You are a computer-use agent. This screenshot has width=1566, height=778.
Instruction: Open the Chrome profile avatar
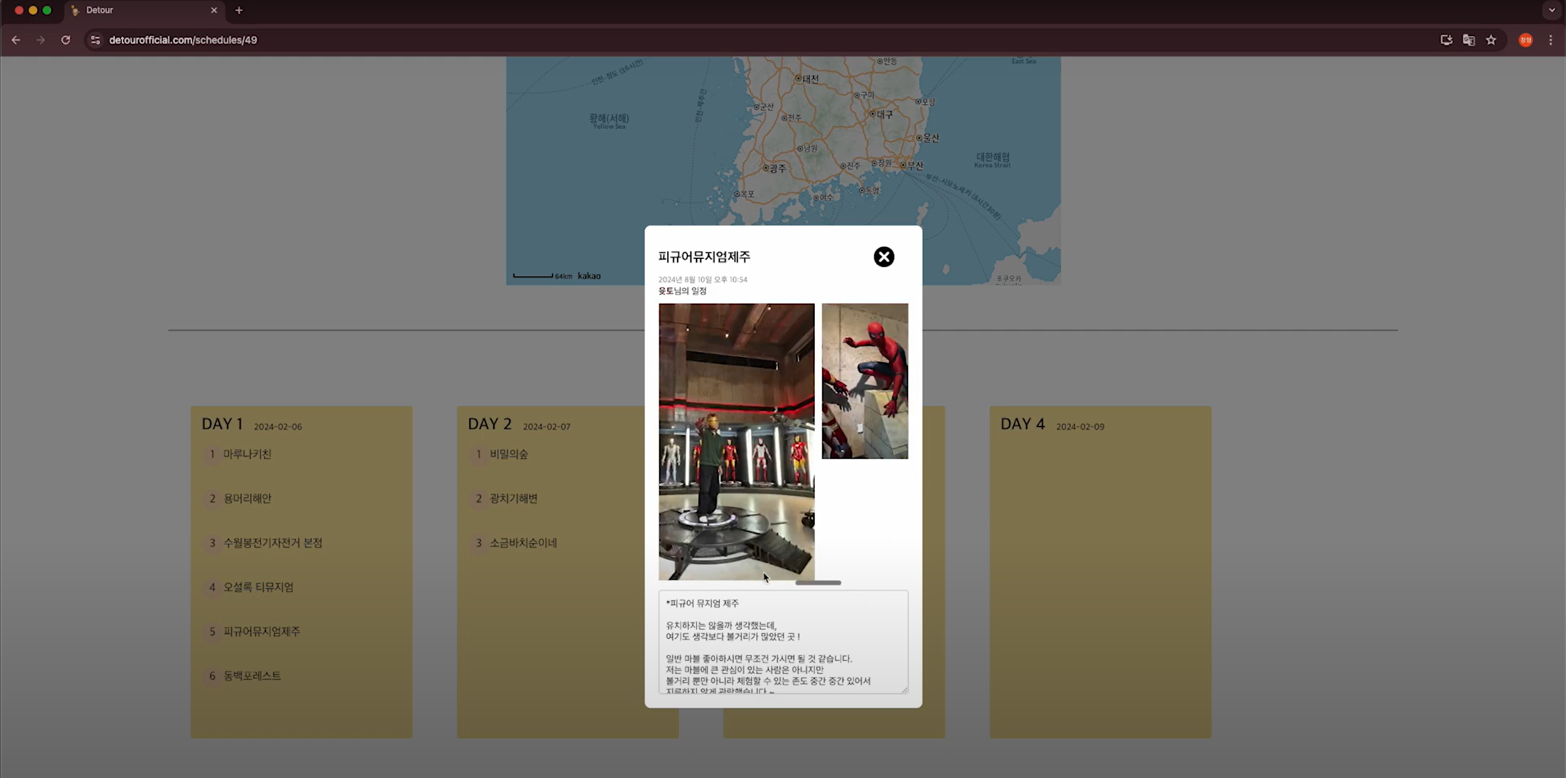pyautogui.click(x=1526, y=40)
